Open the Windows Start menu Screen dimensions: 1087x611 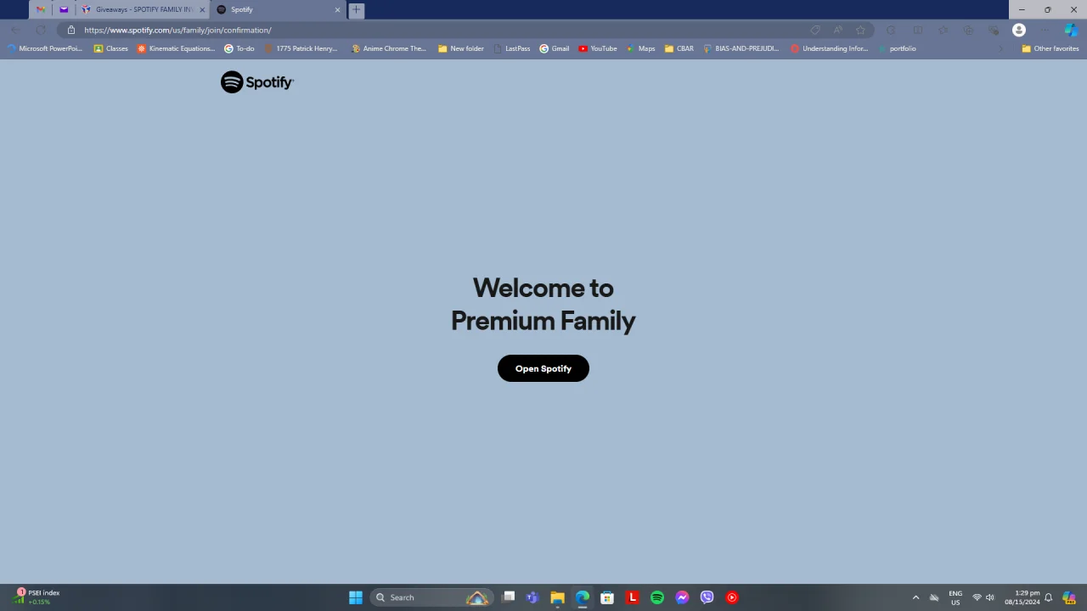[356, 597]
